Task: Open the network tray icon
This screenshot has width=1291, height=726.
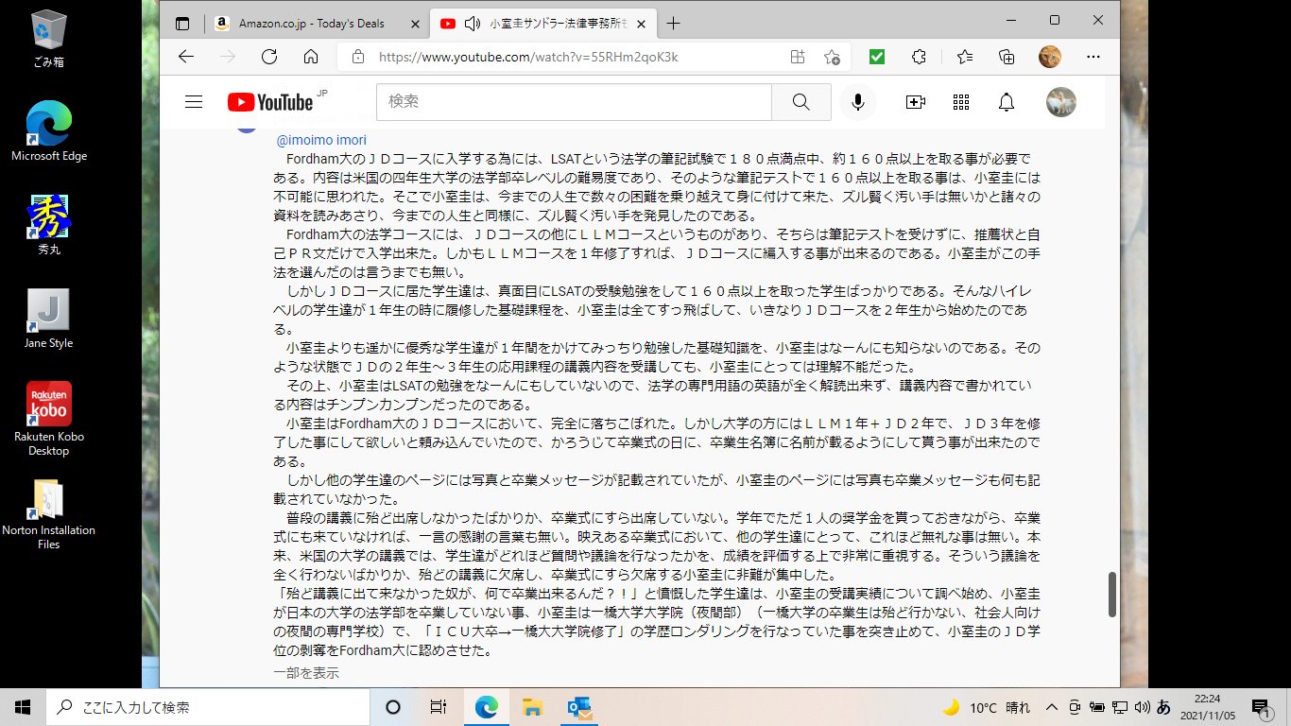Action: pyautogui.click(x=1120, y=707)
